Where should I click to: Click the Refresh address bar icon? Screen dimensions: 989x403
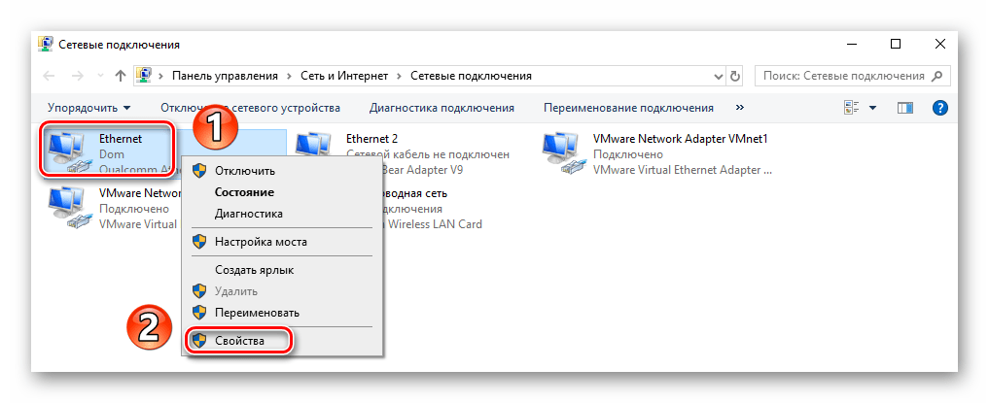(736, 76)
